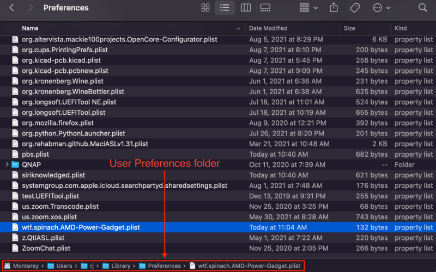Sort by the Name column header

click(x=30, y=28)
